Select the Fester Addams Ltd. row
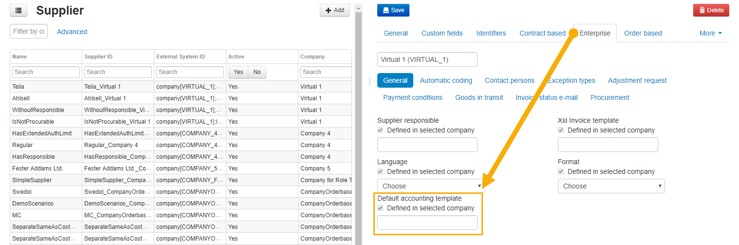Image resolution: width=739 pixels, height=245 pixels. [181, 169]
